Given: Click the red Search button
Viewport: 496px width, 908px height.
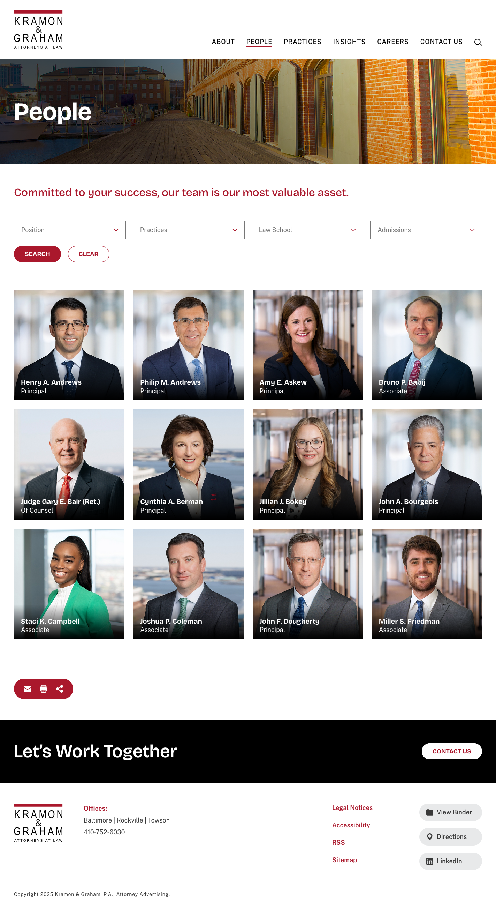Looking at the screenshot, I should pyautogui.click(x=37, y=254).
